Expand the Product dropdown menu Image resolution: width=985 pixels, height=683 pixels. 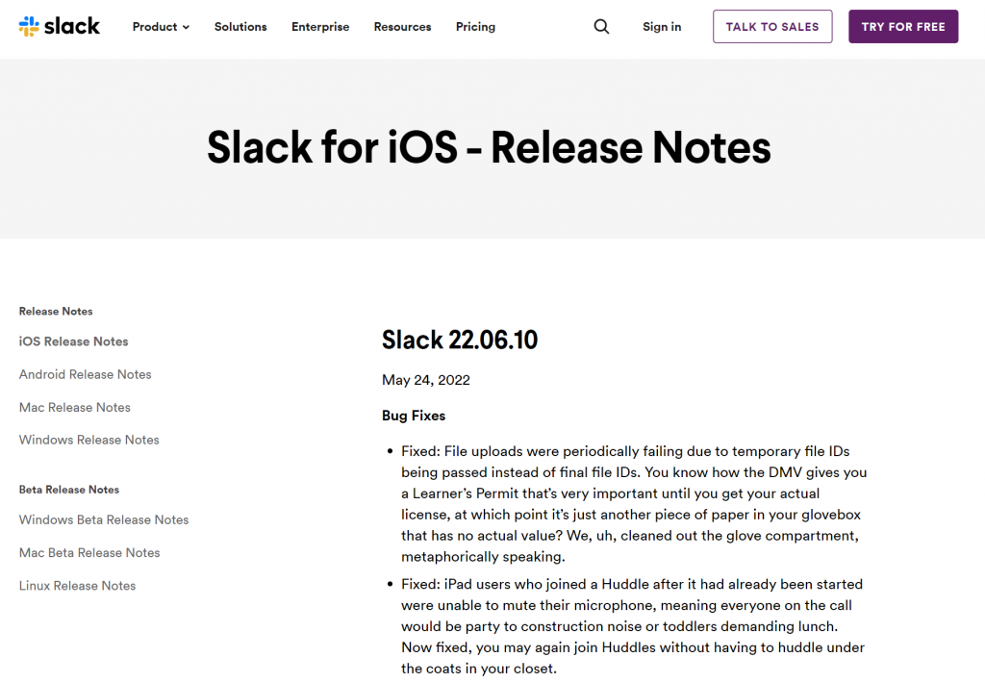[161, 27]
